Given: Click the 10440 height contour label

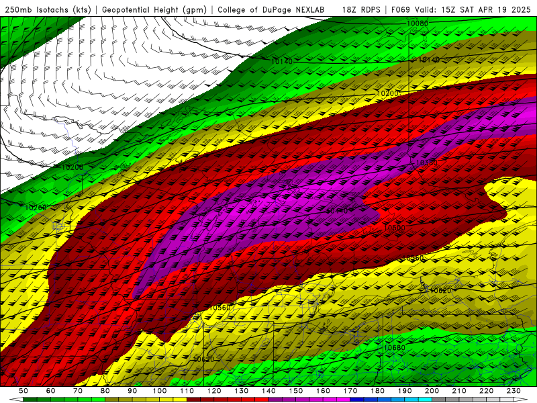Looking at the screenshot, I should pos(337,211).
